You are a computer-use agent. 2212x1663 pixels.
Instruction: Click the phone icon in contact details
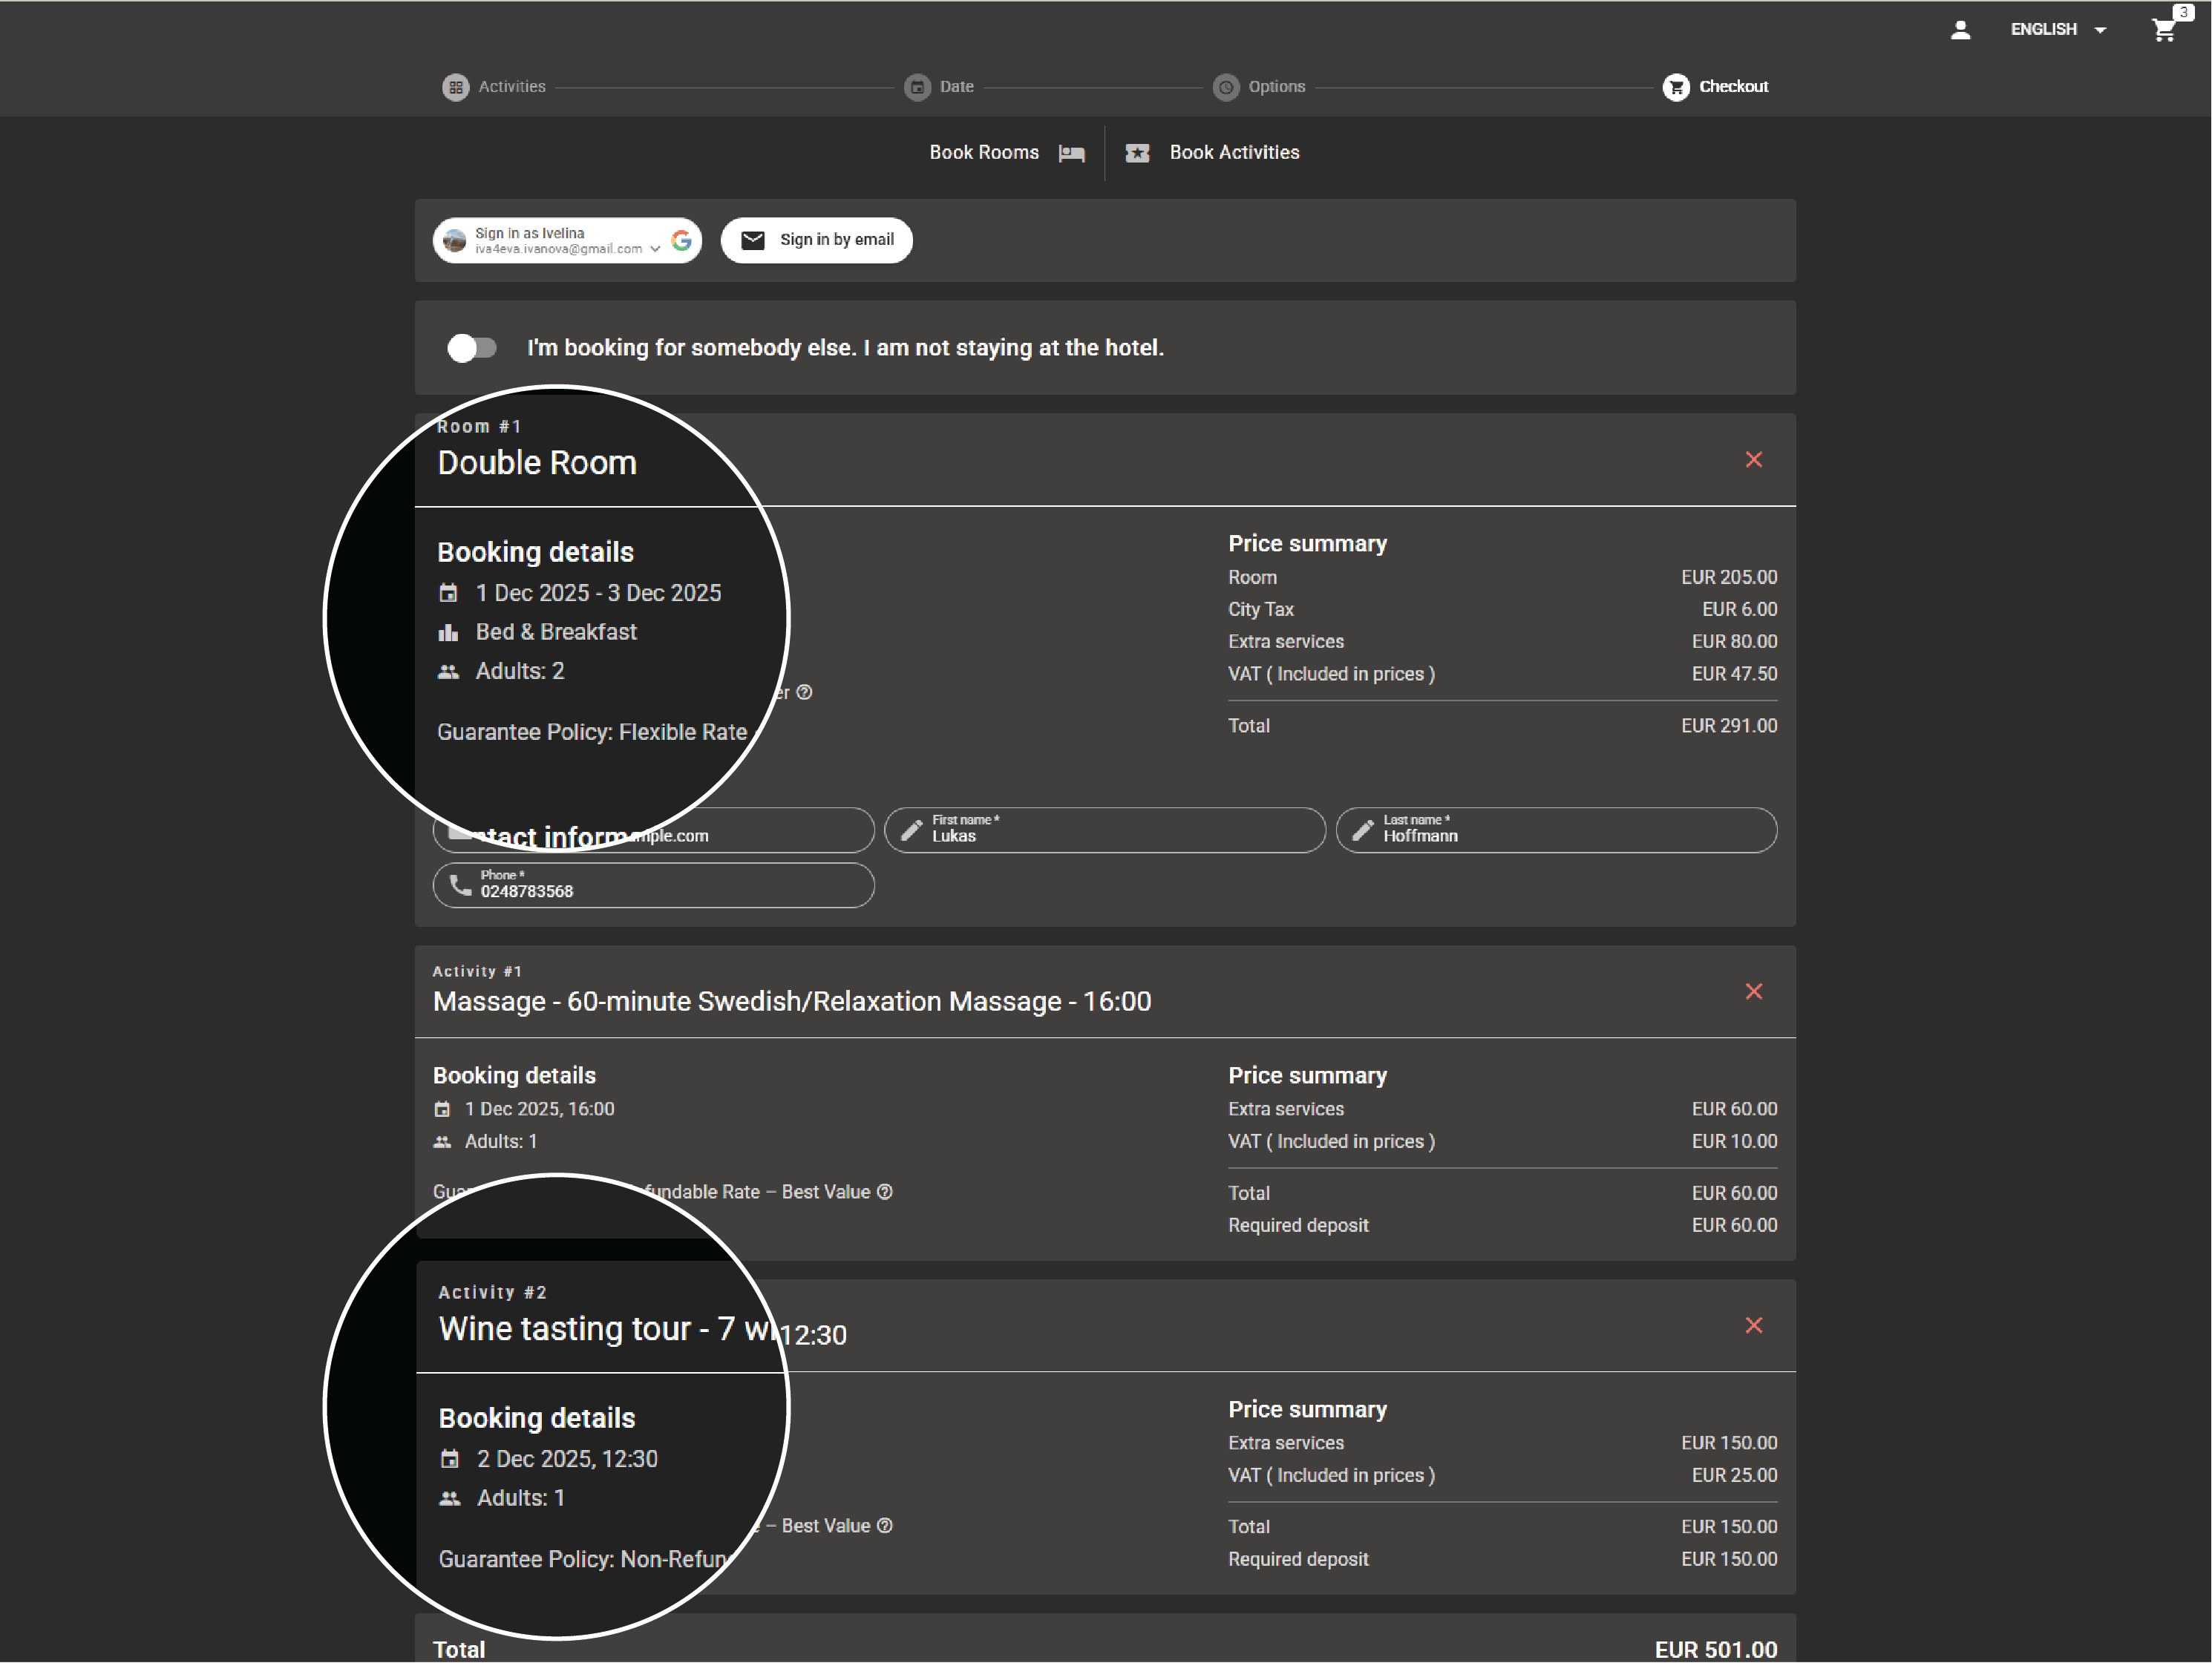459,885
